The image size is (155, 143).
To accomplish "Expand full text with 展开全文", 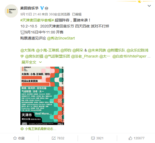I will tap(29, 62).
